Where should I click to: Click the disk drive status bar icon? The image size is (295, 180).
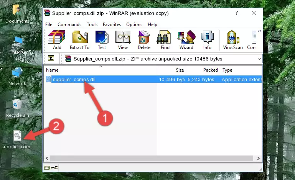pyautogui.click(x=47, y=168)
